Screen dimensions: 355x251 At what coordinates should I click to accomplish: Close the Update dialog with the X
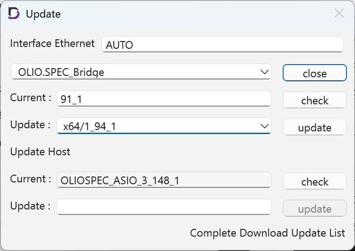pyautogui.click(x=339, y=13)
